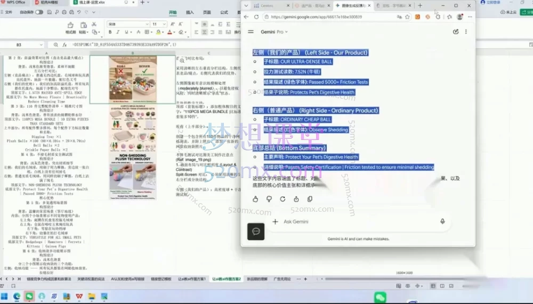This screenshot has width=533, height=304.
Task: Click thumbs-up on Gemini response
Action: click(x=255, y=199)
